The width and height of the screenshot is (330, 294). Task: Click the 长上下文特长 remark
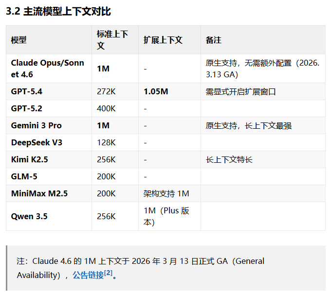click(x=229, y=159)
